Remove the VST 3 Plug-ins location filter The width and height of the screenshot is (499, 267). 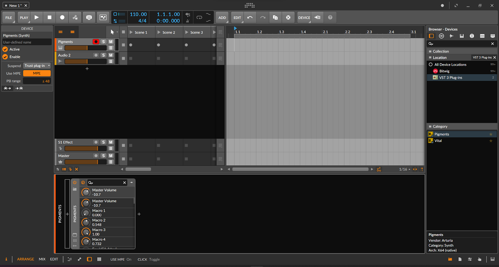click(x=495, y=57)
